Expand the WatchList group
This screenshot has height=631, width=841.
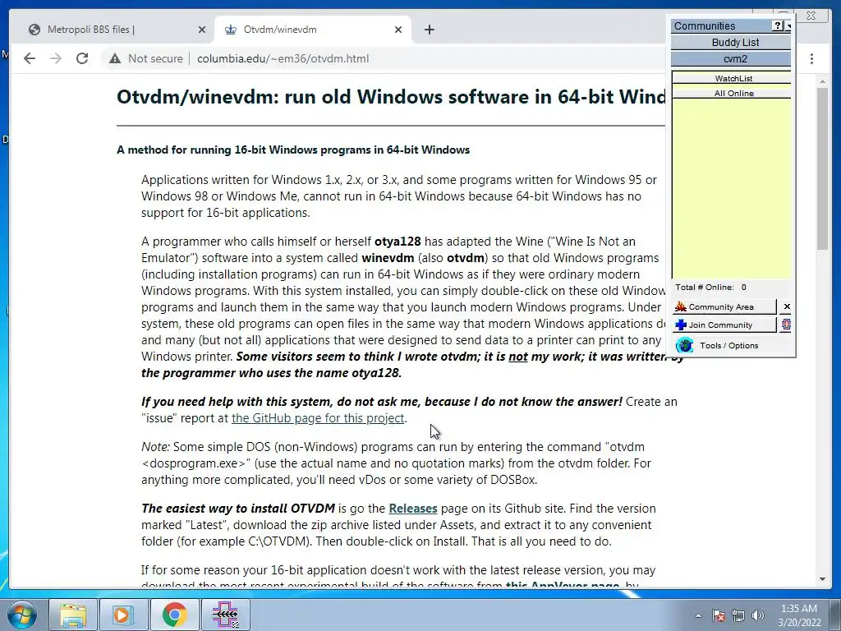732,78
